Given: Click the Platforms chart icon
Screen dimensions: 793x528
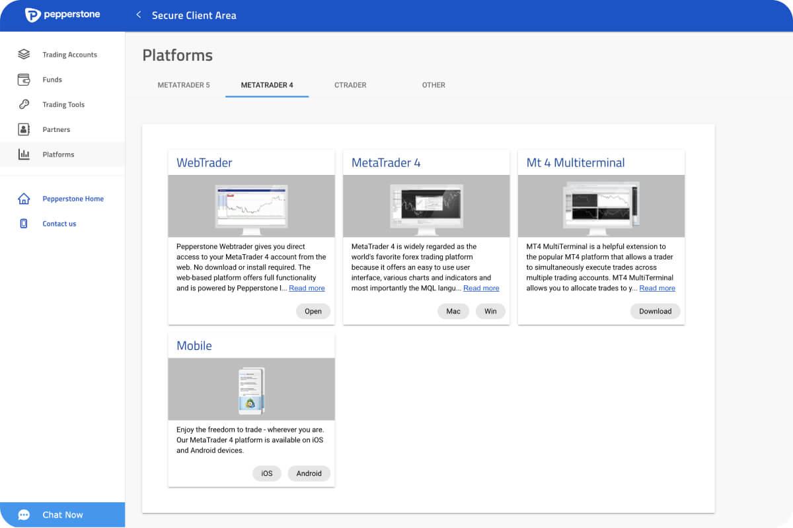Looking at the screenshot, I should 24,154.
